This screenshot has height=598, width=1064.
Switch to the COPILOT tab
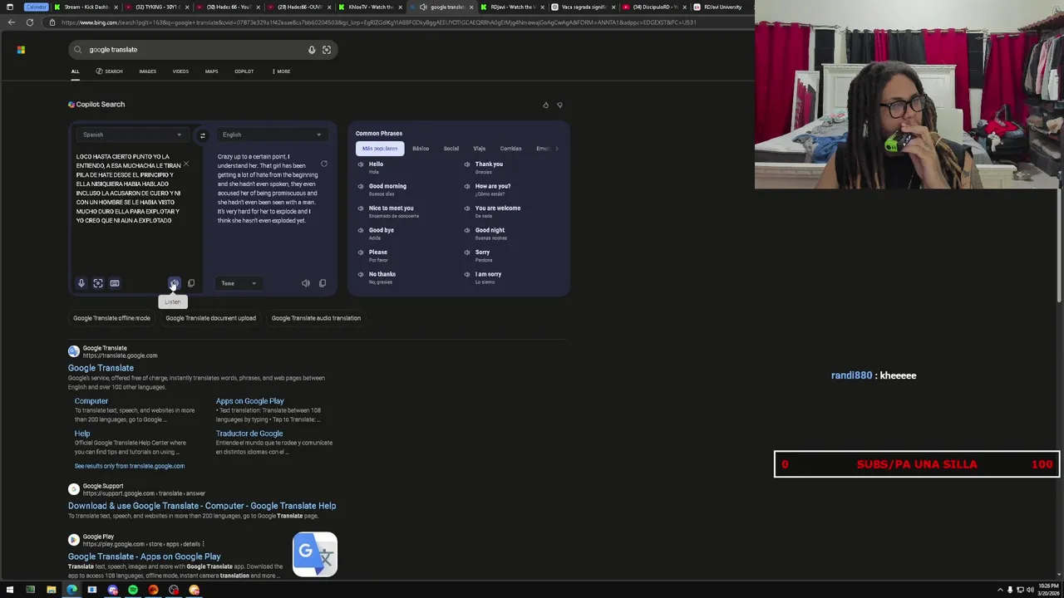[x=244, y=71]
